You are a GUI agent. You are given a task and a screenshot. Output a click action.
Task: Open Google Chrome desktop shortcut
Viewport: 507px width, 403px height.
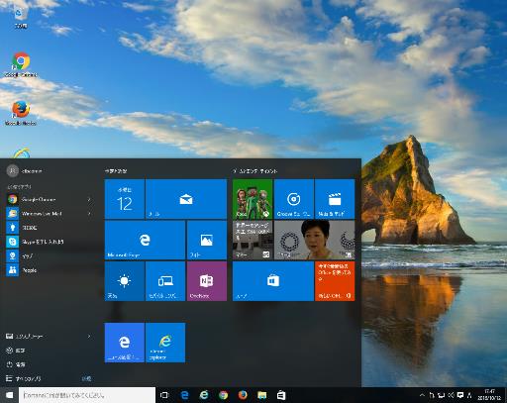pos(21,64)
